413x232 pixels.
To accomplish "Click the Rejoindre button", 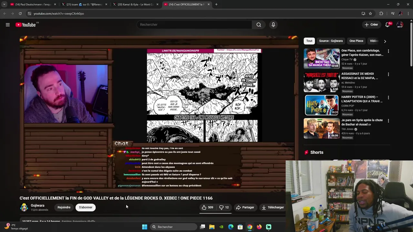I will click(x=64, y=208).
